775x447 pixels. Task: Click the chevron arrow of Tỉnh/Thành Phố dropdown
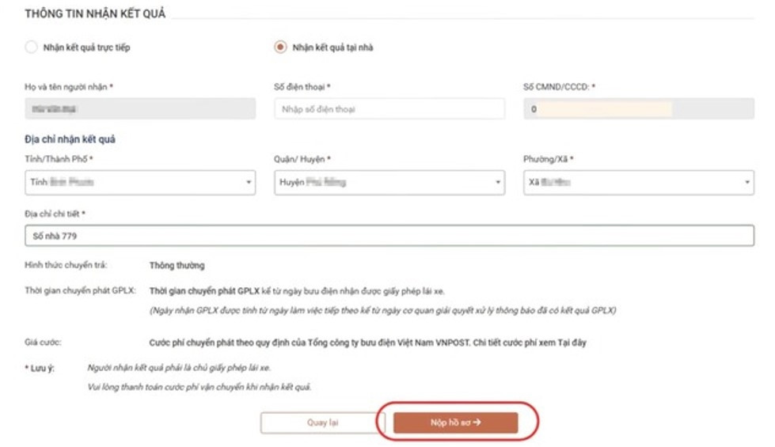(249, 183)
